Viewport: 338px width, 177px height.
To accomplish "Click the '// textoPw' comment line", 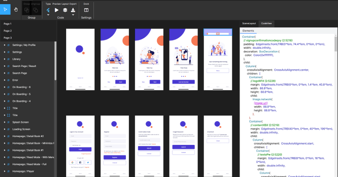I will click(270, 154).
